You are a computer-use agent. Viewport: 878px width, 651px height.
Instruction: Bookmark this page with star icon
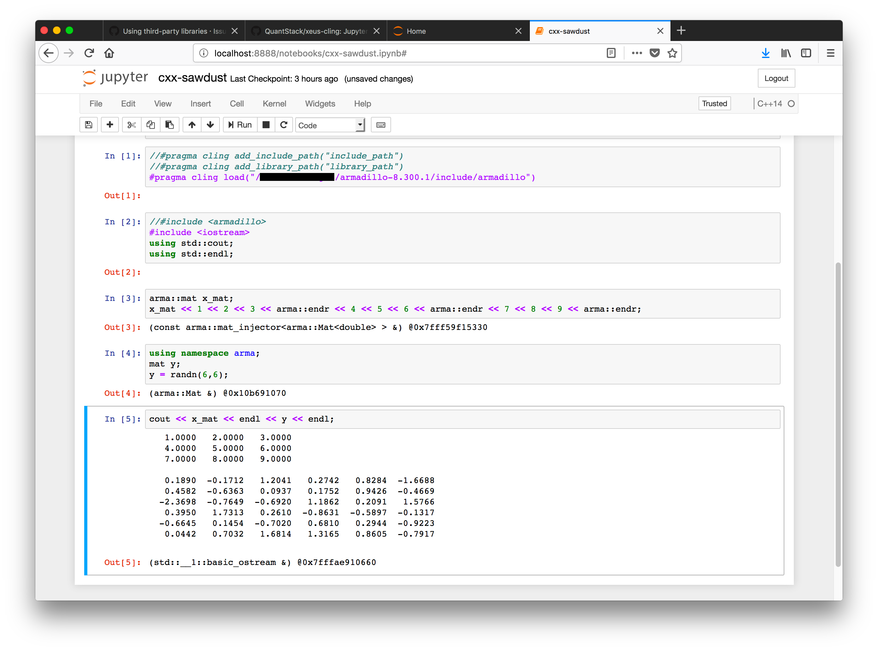coord(672,53)
